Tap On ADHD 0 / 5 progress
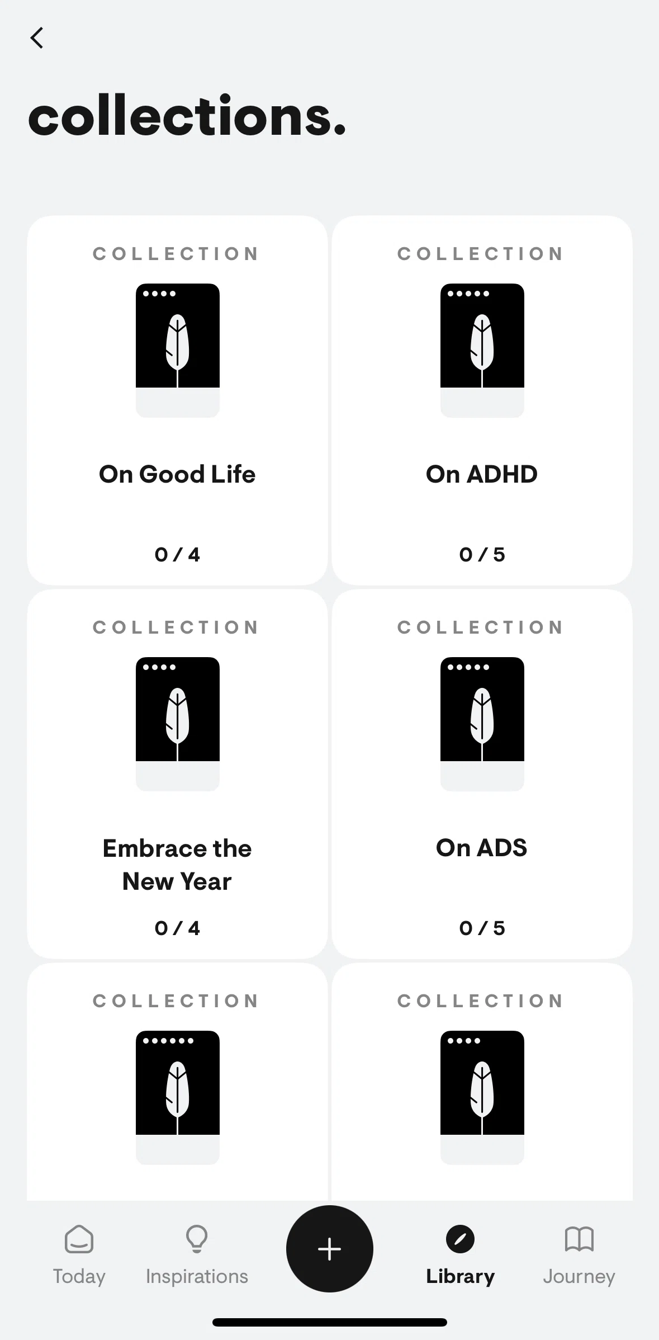 (482, 554)
